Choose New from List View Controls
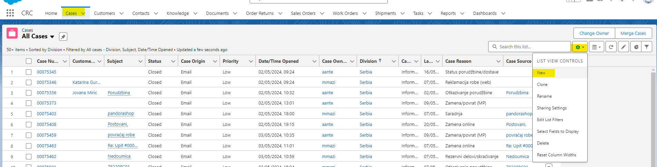Viewport: 657px width, 167px height. click(x=541, y=73)
